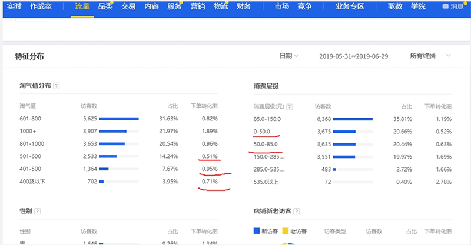Open the 所有终端 terminal dropdown
The width and height of the screenshot is (471, 245).
click(x=424, y=56)
